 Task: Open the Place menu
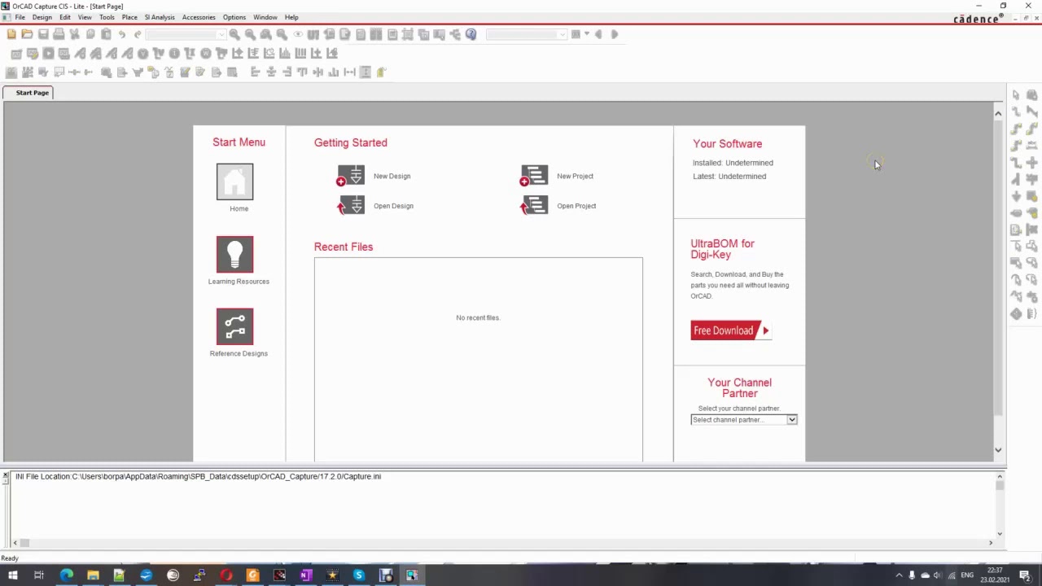tap(129, 17)
